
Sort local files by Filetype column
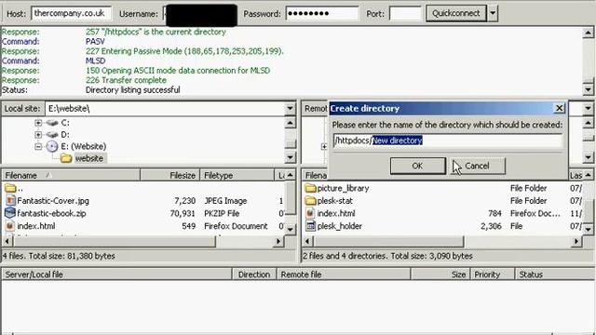(237, 175)
